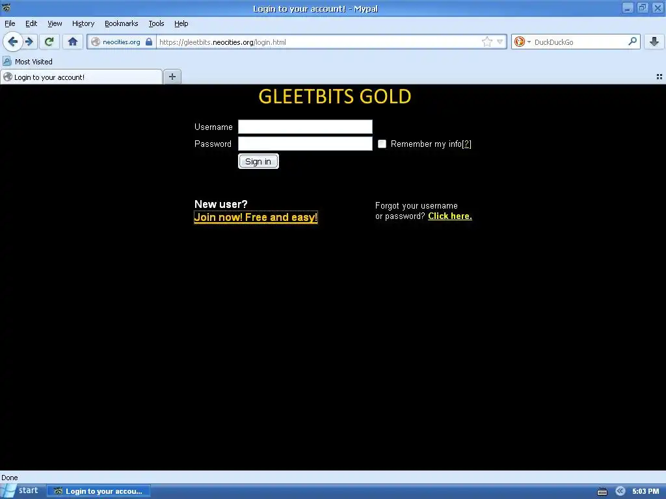Select the Mypal taskbar window button
Screen dimensions: 666x499
(x=98, y=491)
